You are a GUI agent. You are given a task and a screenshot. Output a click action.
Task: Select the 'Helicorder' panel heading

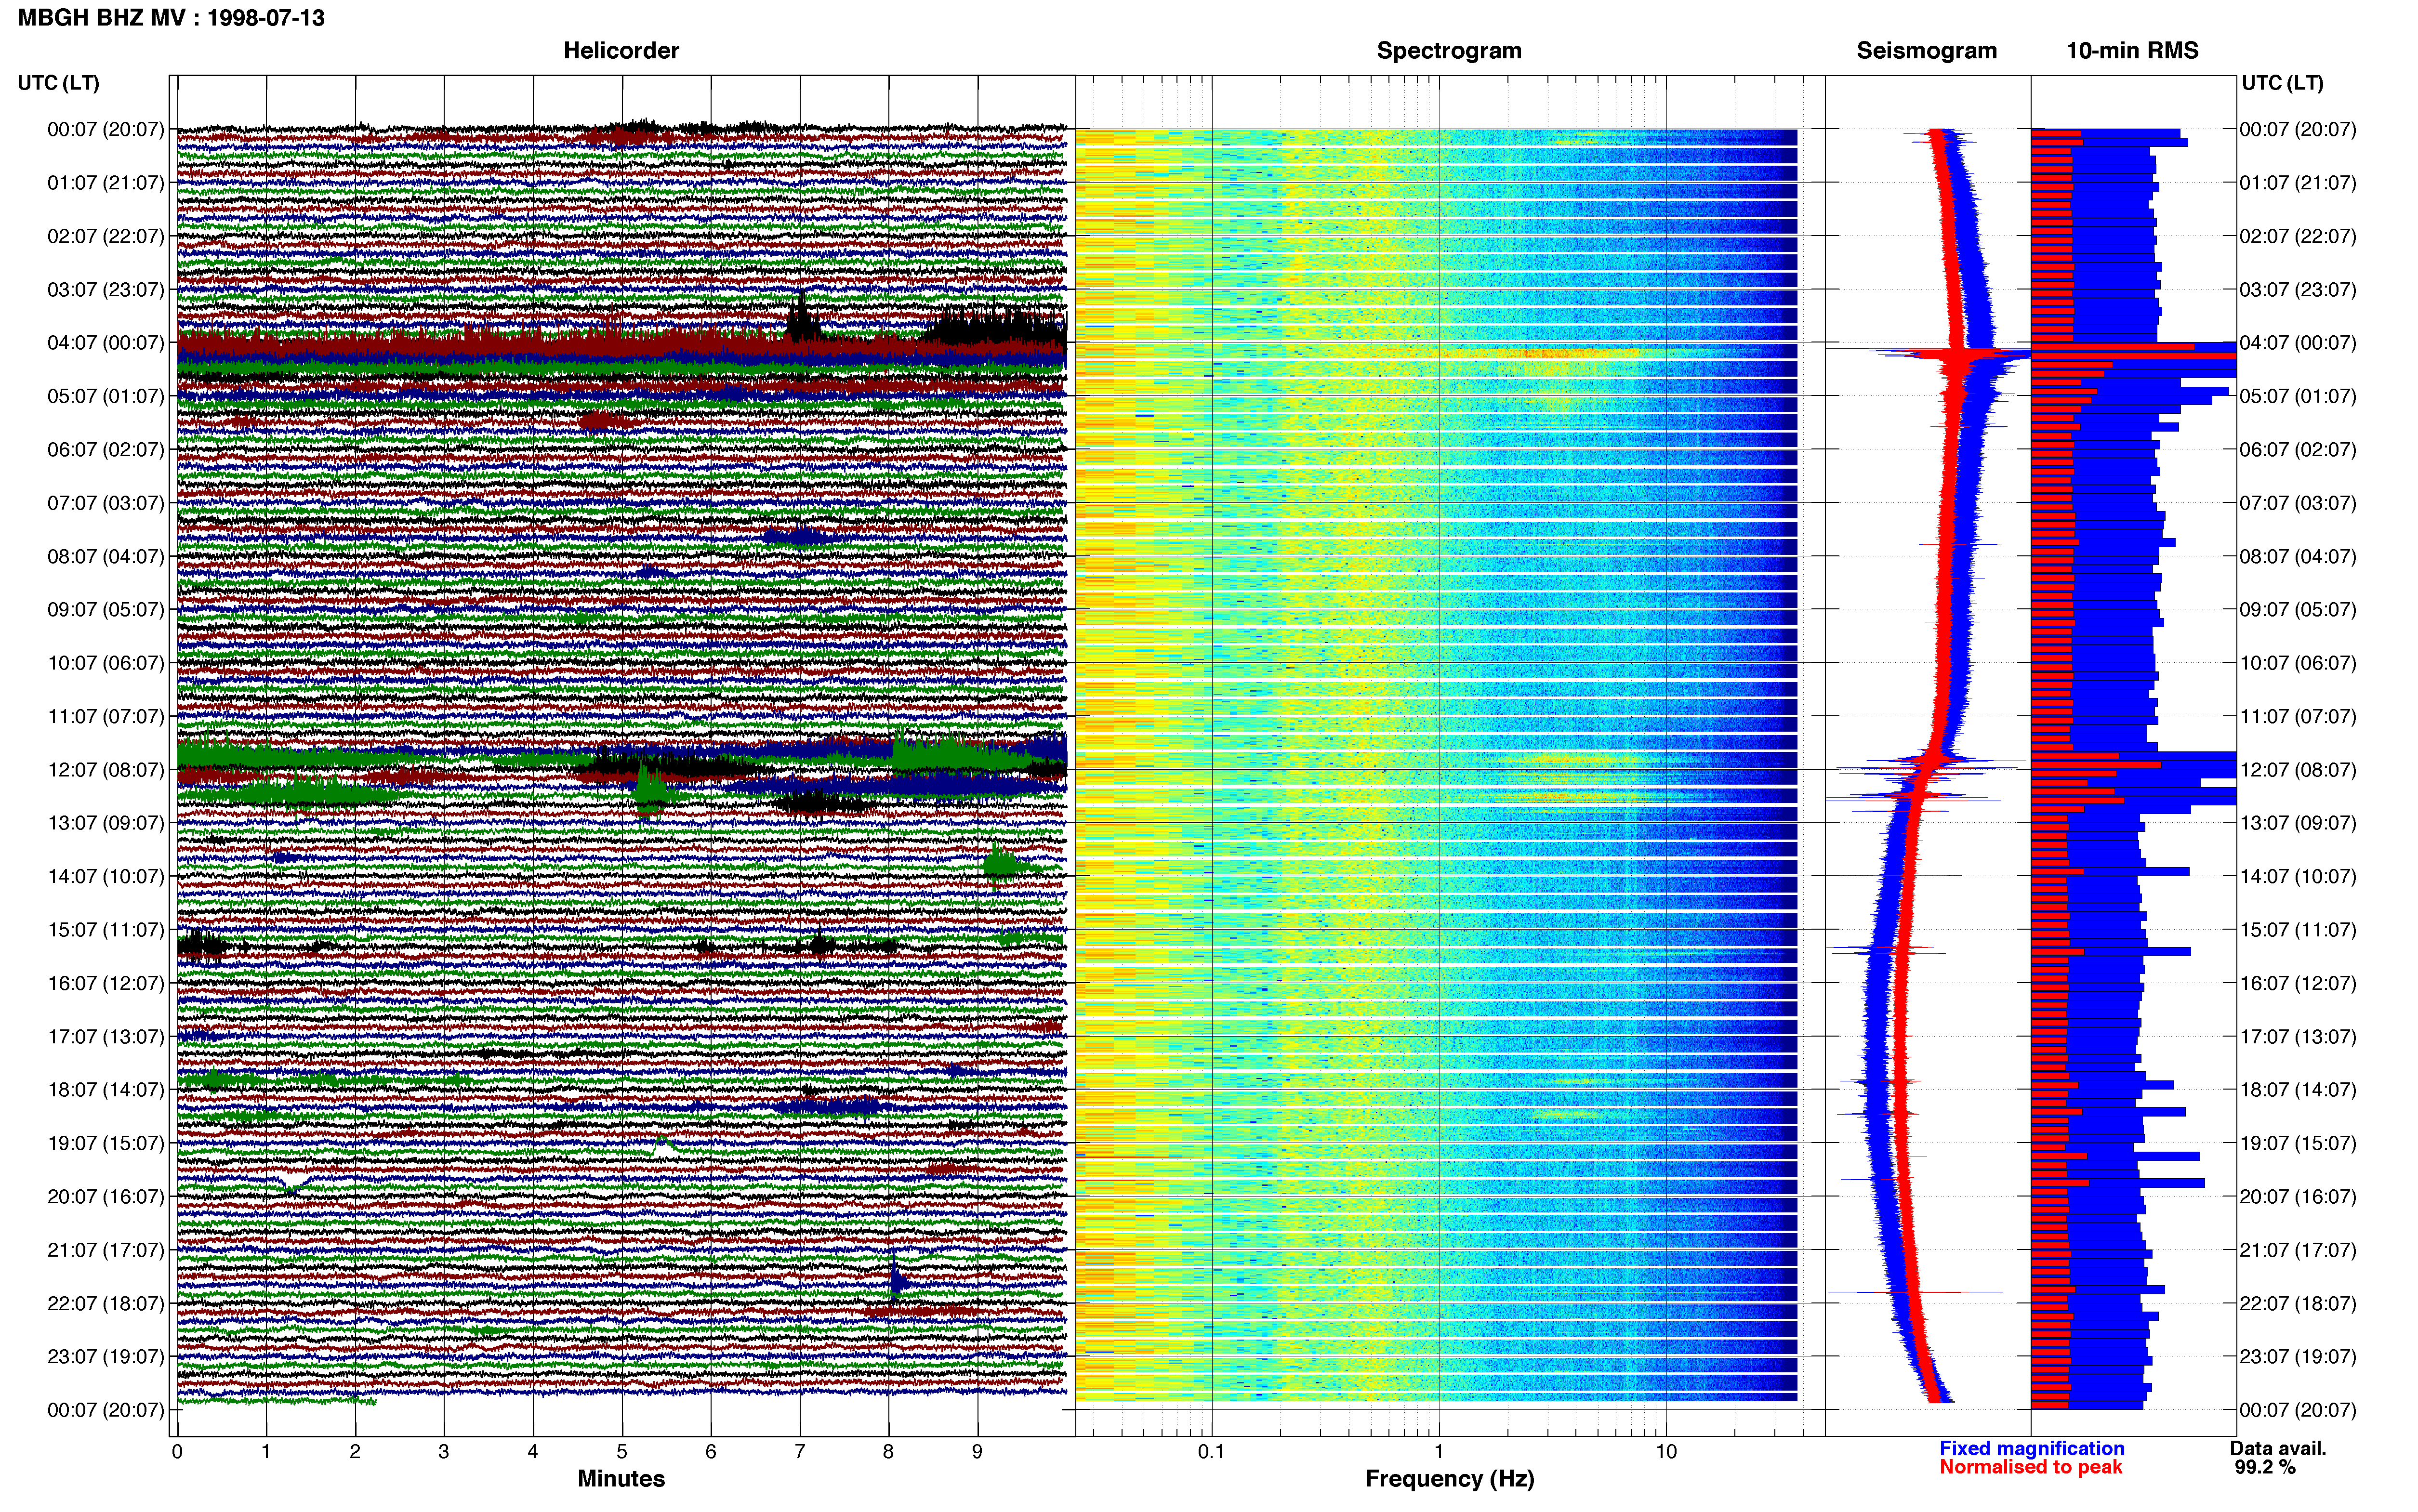coord(621,51)
